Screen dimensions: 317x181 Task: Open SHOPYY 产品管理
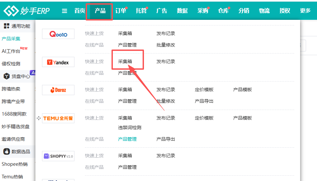[127, 167]
